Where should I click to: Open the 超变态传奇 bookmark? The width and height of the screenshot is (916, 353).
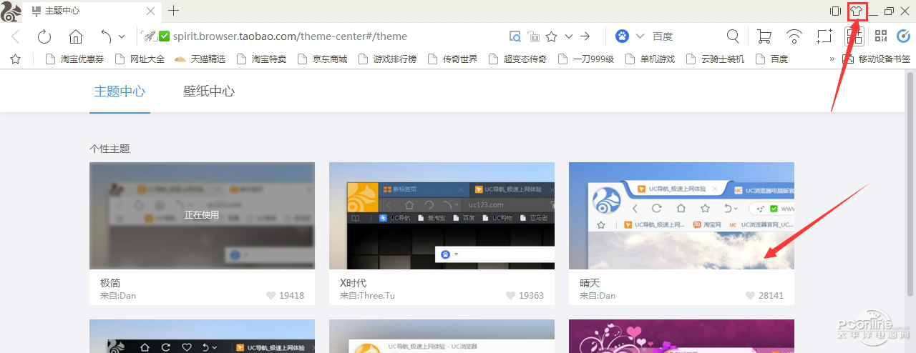coord(517,59)
